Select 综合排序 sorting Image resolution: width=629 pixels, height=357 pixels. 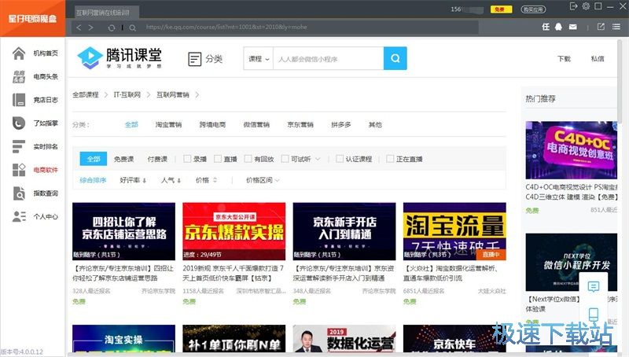point(93,181)
